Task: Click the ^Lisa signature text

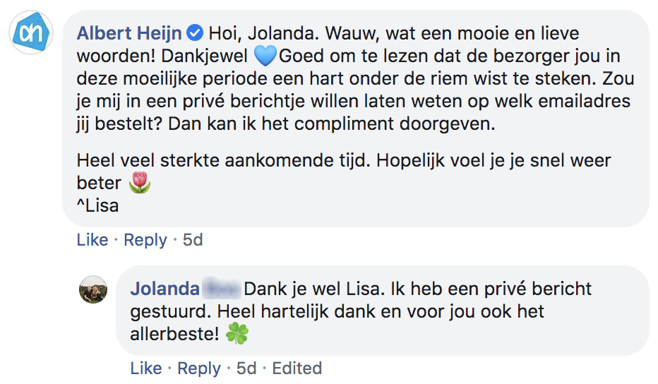Action: tap(97, 206)
